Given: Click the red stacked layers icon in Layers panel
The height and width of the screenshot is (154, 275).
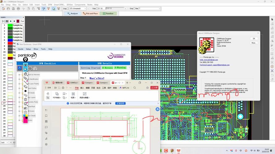Looking at the screenshot, I should tap(18, 21).
